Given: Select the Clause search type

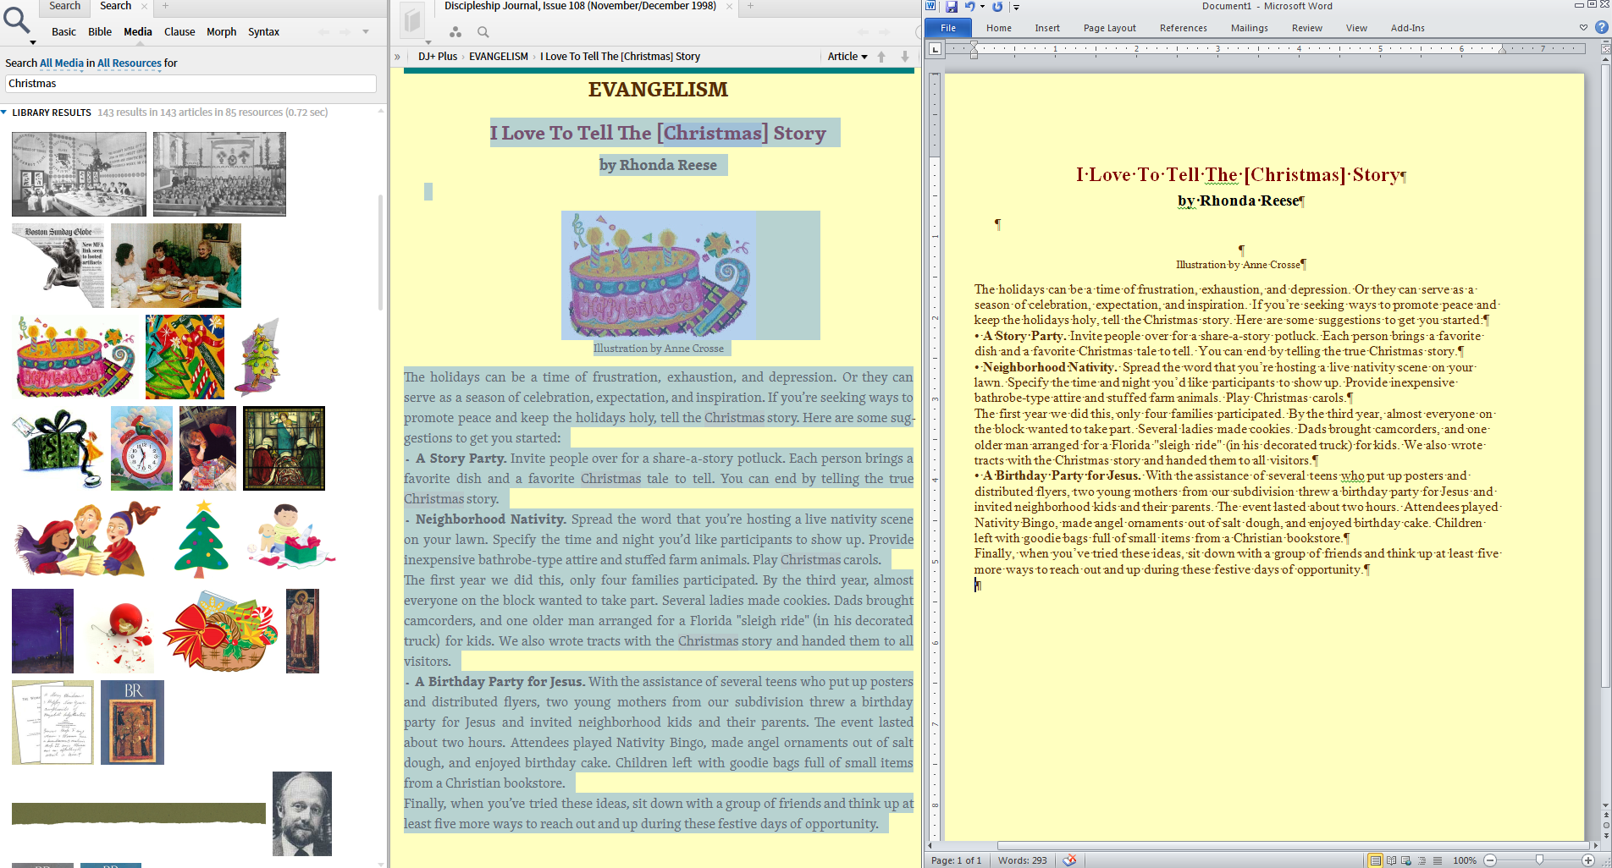Looking at the screenshot, I should click(179, 32).
